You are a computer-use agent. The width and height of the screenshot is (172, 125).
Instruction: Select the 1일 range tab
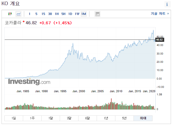(14, 118)
